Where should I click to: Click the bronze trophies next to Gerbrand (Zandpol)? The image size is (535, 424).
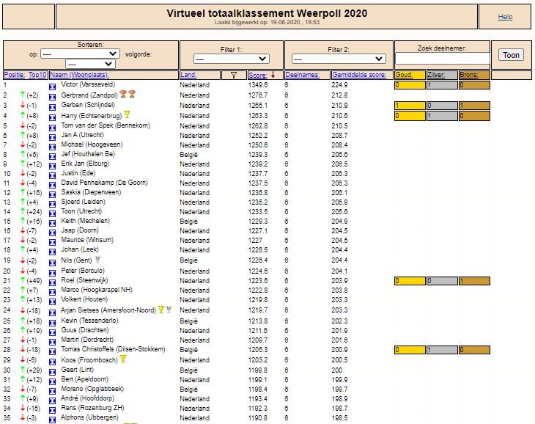pyautogui.click(x=128, y=94)
